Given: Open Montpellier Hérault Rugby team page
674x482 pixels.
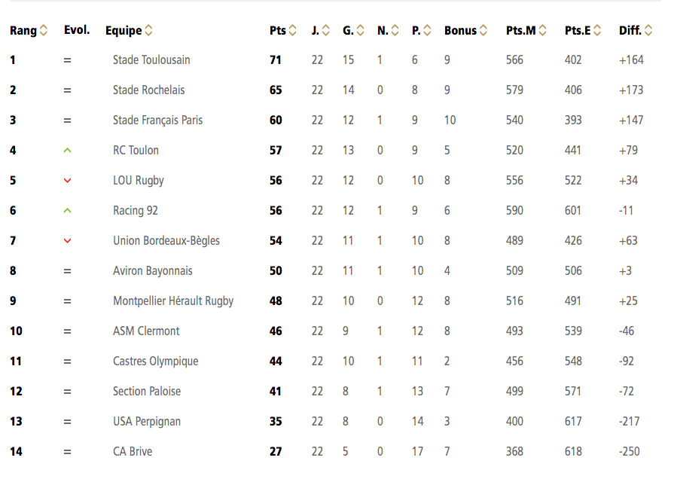Looking at the screenshot, I should coord(173,301).
